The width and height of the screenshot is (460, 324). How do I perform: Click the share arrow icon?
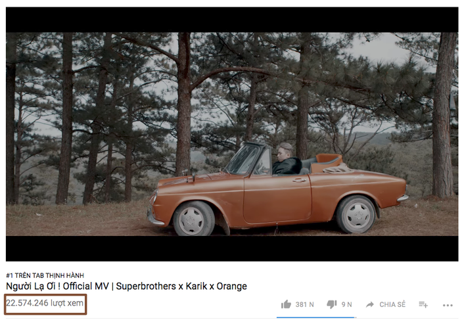tap(370, 305)
